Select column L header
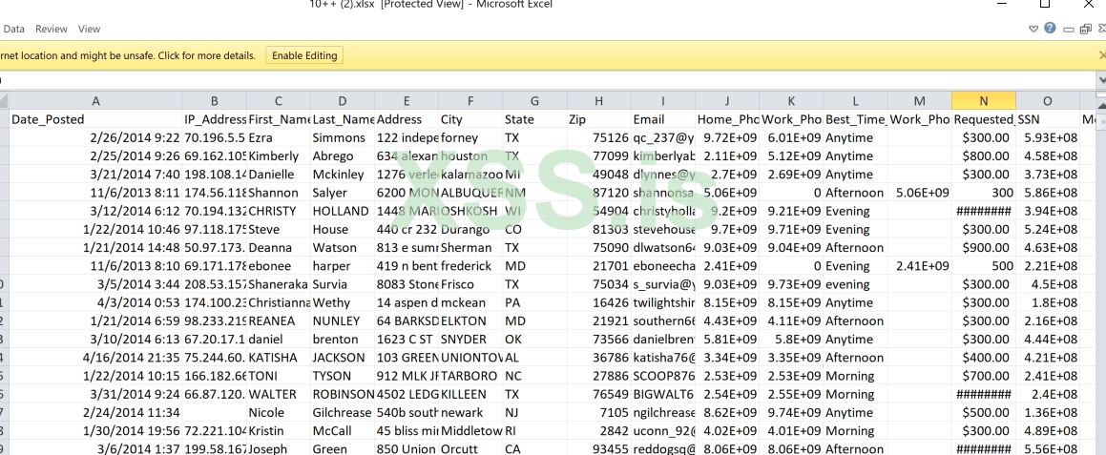 [856, 101]
